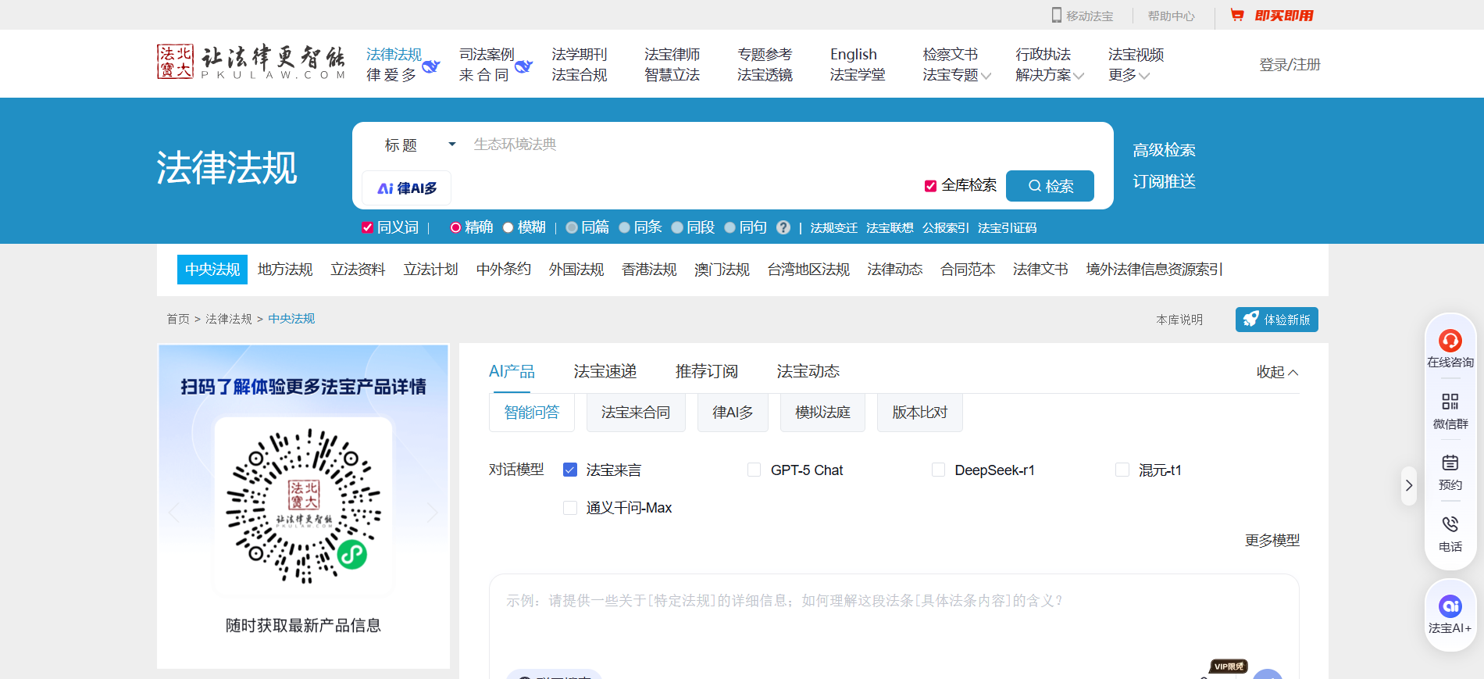
Task: Open the 法宝AI+ assistant icon
Action: (x=1450, y=606)
